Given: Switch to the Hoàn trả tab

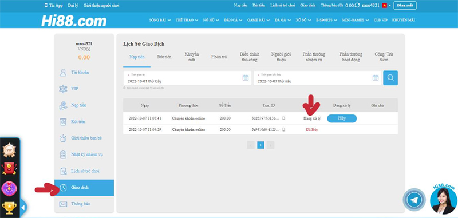Looking at the screenshot, I should pyautogui.click(x=219, y=57).
